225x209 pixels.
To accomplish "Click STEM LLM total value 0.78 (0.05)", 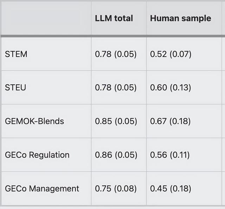I will point(116,54).
